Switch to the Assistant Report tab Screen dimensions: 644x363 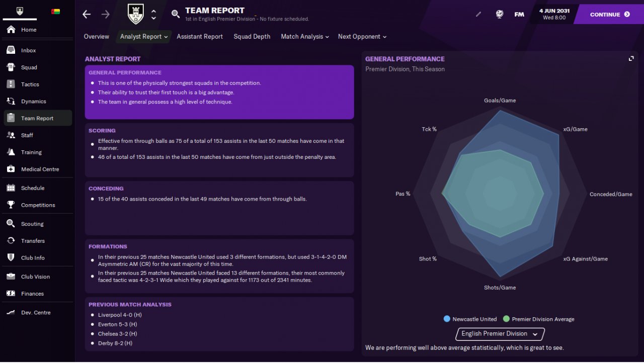click(200, 37)
